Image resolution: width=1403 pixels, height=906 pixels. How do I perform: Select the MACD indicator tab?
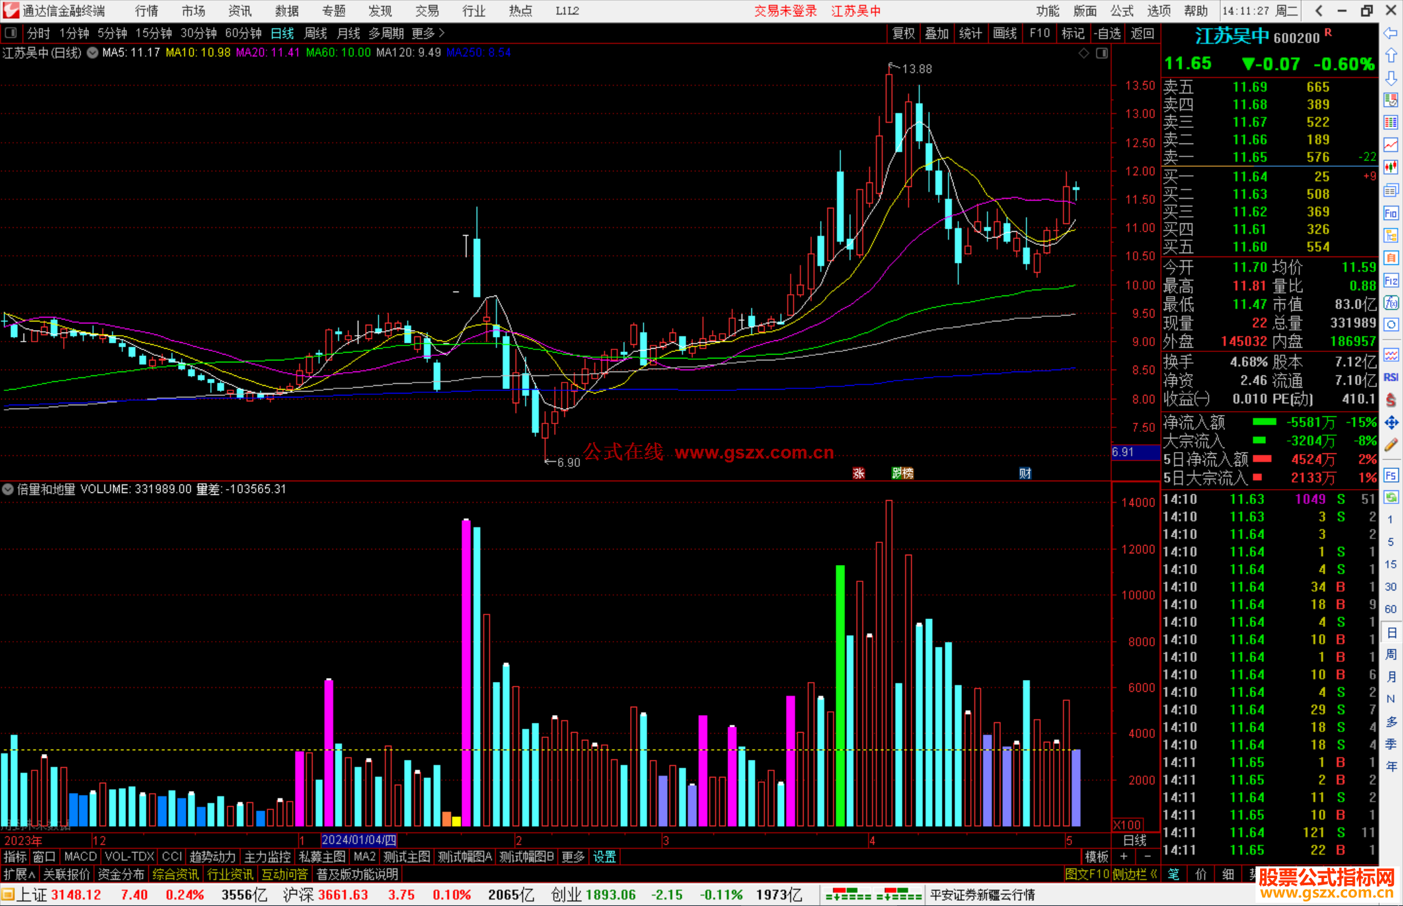click(80, 857)
